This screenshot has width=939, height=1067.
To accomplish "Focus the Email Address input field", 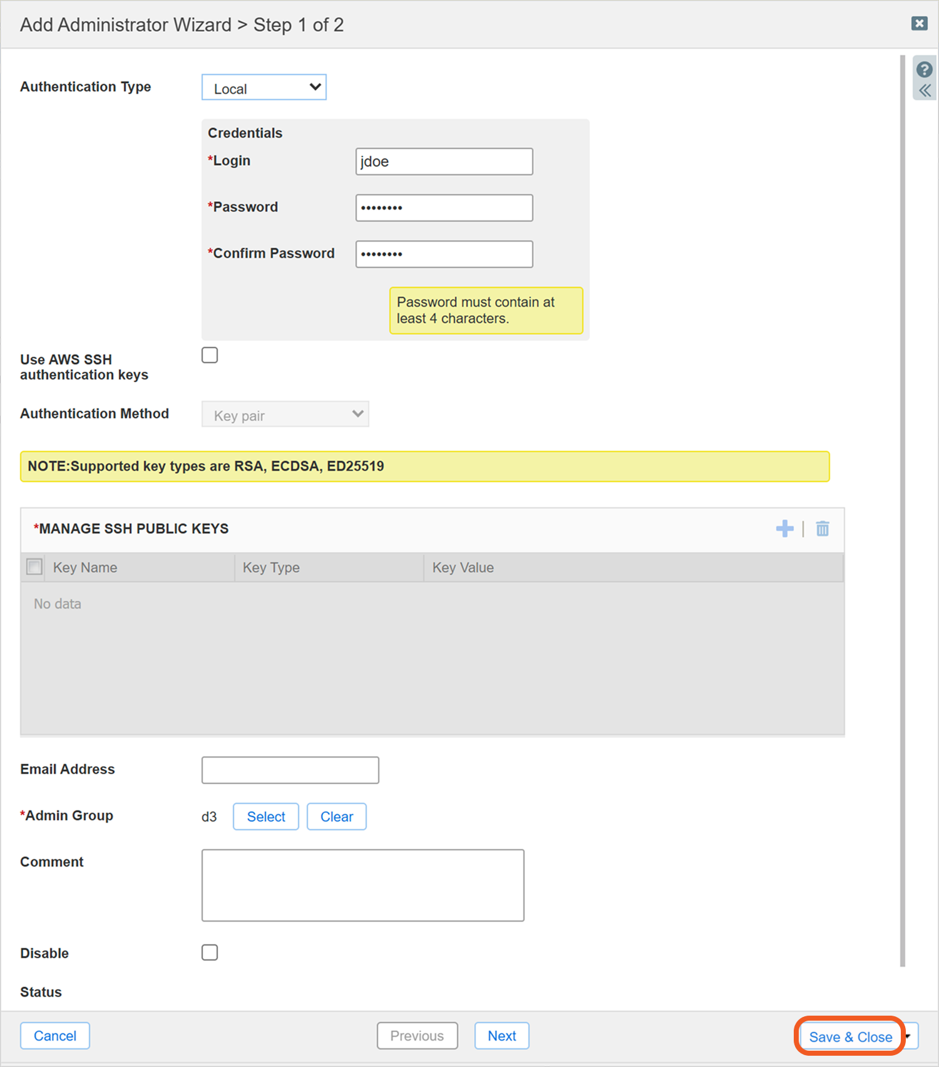I will (290, 770).
